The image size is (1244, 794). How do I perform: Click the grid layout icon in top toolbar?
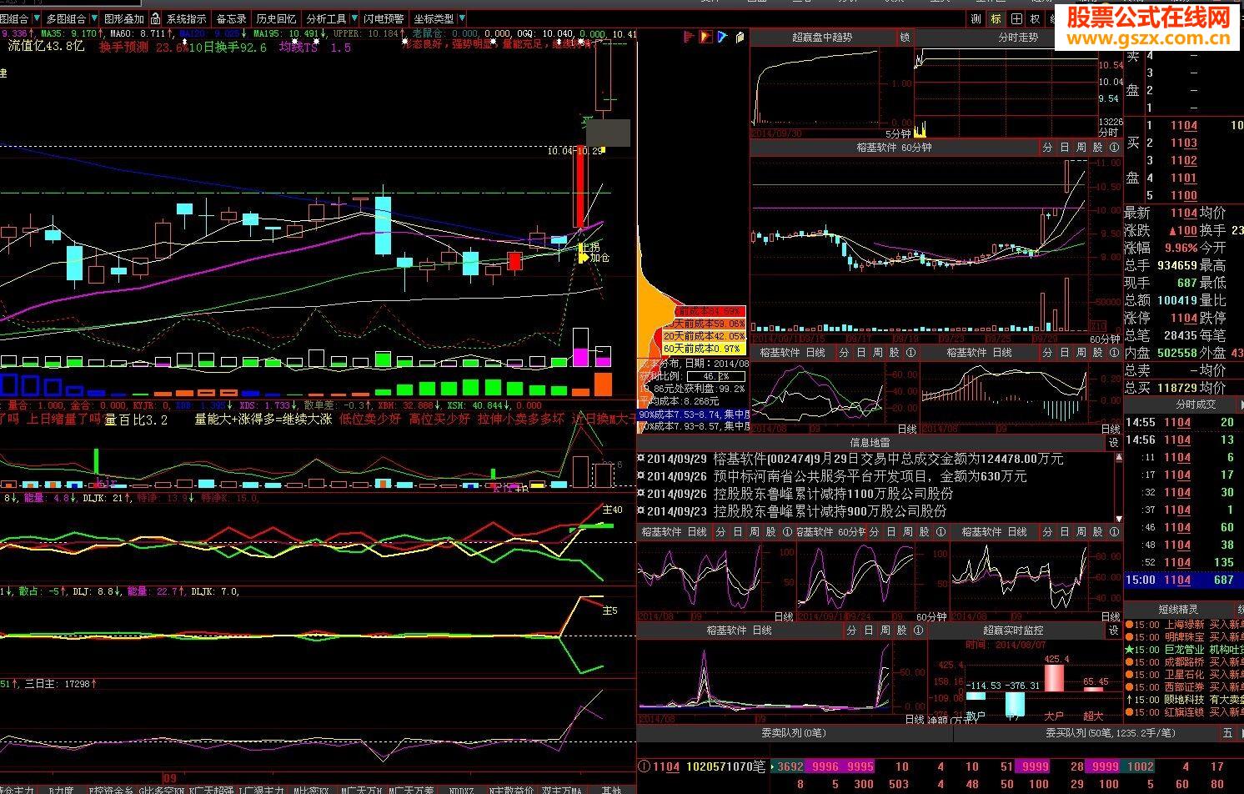(x=1016, y=18)
